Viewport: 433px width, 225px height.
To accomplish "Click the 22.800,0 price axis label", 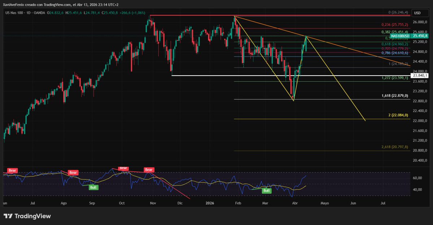I will click(x=420, y=101).
